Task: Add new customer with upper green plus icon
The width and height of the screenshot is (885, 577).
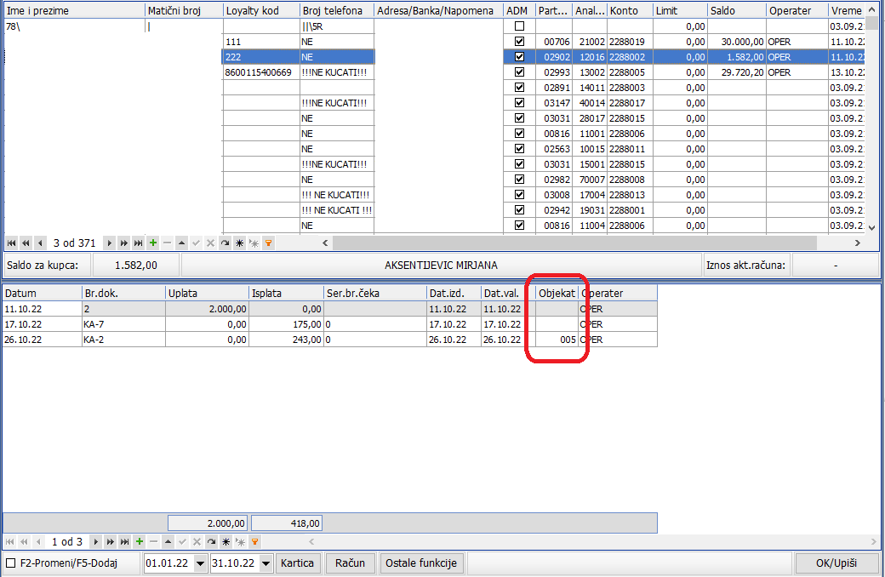Action: [x=153, y=243]
